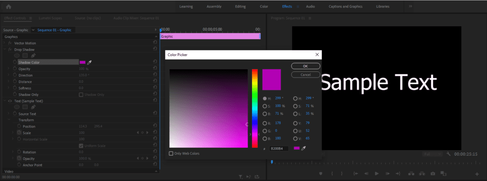Add a Scale keyframe with the diamond button
The image size is (487, 181).
click(x=143, y=133)
